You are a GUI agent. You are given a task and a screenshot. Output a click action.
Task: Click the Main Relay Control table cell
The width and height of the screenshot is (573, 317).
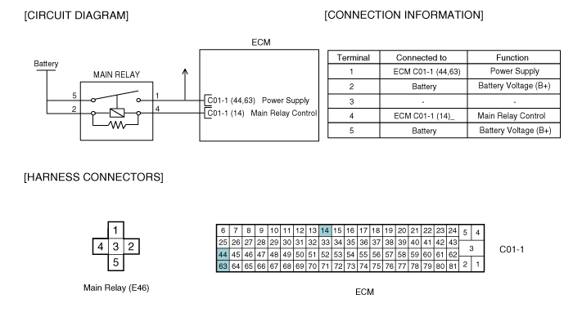click(512, 116)
